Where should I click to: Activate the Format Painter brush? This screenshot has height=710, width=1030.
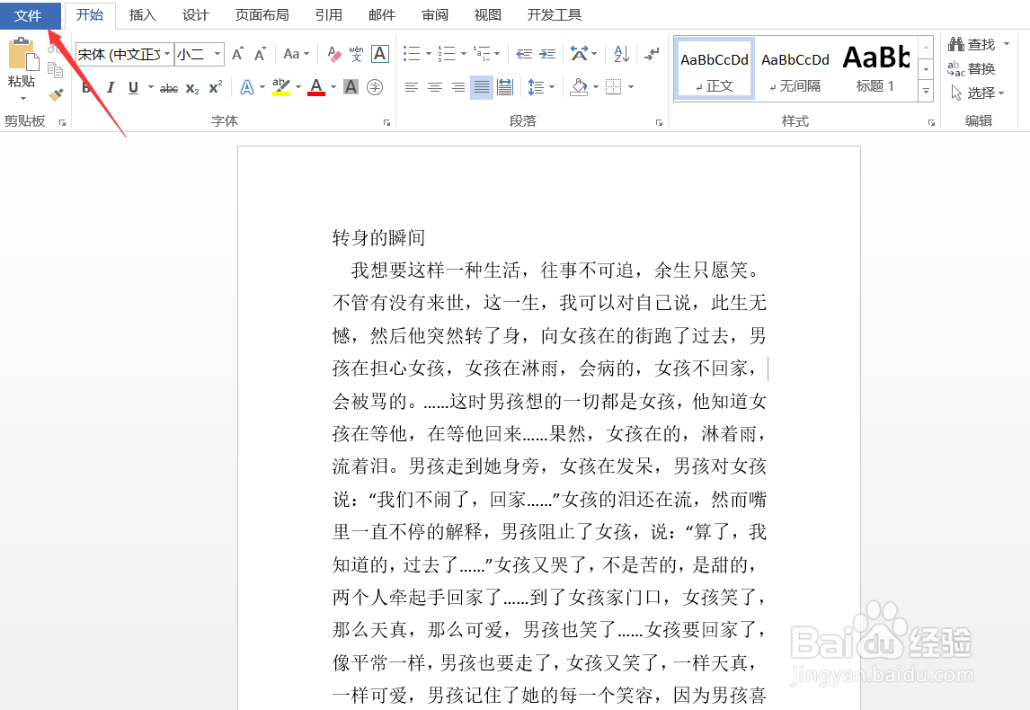(56, 94)
